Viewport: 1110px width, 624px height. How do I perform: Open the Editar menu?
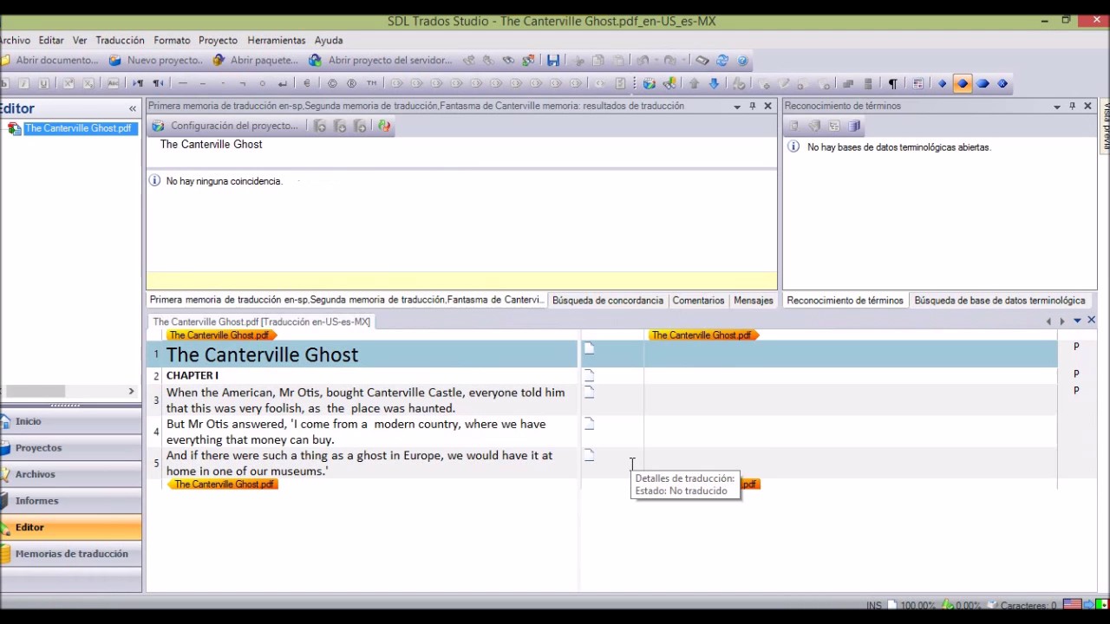[51, 41]
